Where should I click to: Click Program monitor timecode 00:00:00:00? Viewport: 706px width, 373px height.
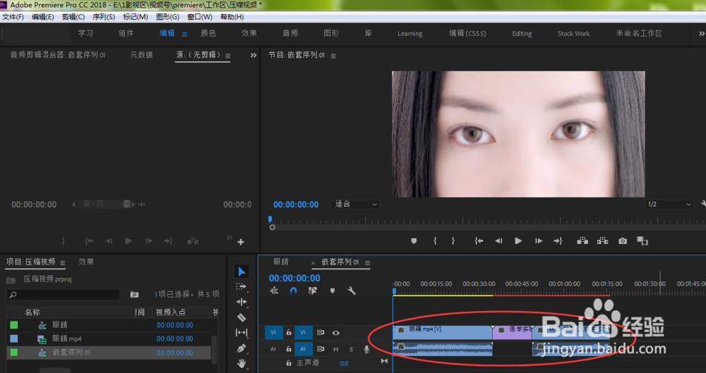pos(296,204)
